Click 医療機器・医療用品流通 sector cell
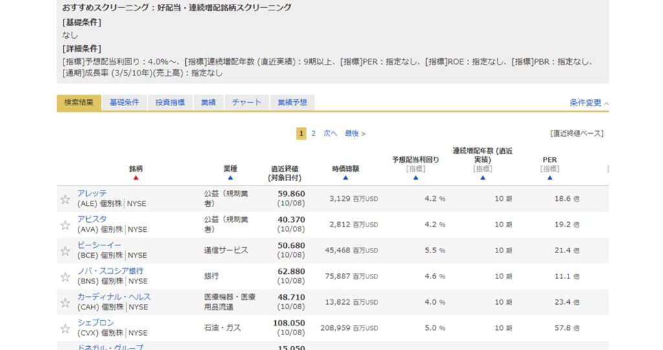 (x=230, y=302)
